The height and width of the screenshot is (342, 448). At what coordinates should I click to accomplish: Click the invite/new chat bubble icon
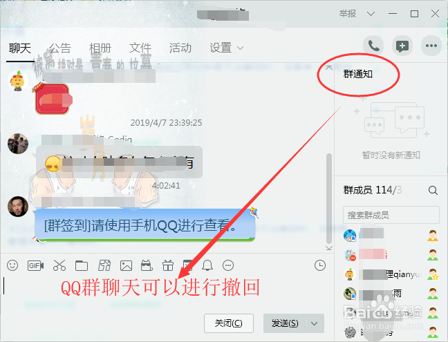click(402, 46)
